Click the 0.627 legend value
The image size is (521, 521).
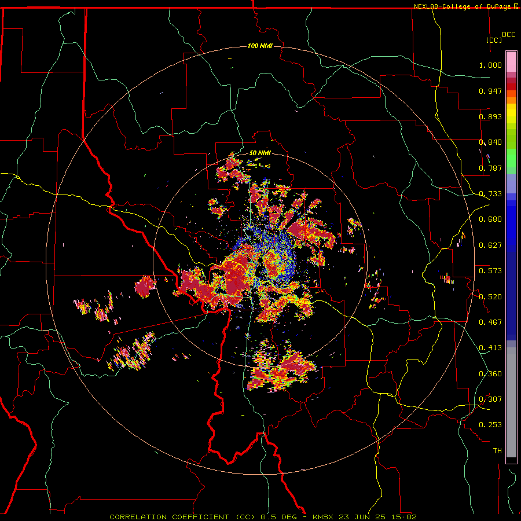pos(490,245)
